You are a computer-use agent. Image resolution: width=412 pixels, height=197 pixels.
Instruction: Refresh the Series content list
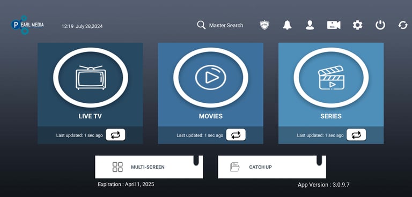356,135
